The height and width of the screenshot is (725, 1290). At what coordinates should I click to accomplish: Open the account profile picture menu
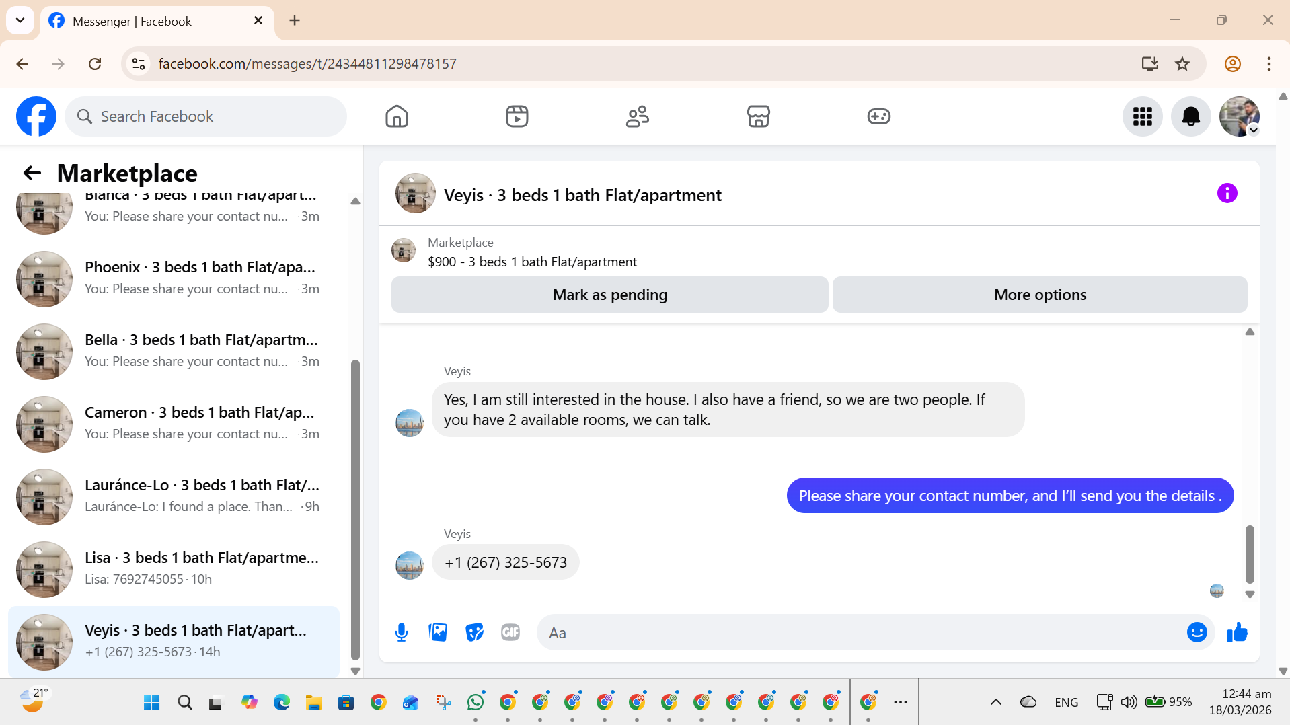click(x=1240, y=116)
